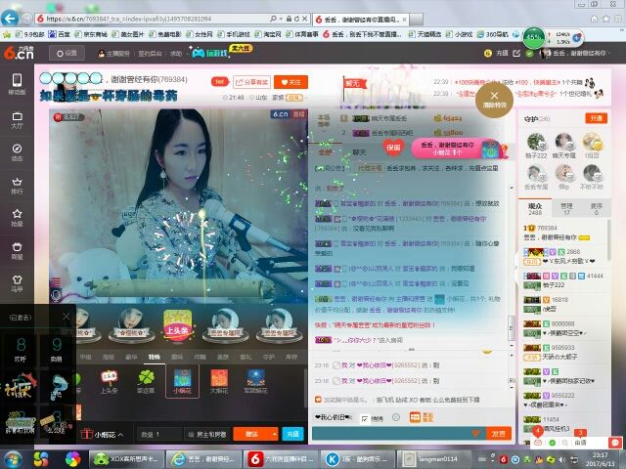The height and width of the screenshot is (469, 626).
Task: Click the 上头条 podium badge
Action: [x=177, y=324]
